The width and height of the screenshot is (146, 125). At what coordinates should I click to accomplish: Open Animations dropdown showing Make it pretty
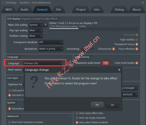click(x=51, y=49)
